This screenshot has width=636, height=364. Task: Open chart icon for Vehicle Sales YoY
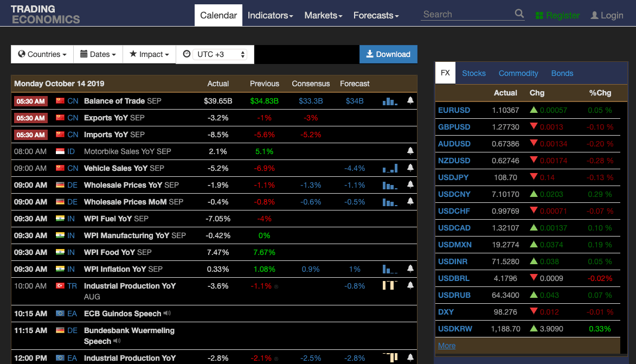(x=390, y=168)
